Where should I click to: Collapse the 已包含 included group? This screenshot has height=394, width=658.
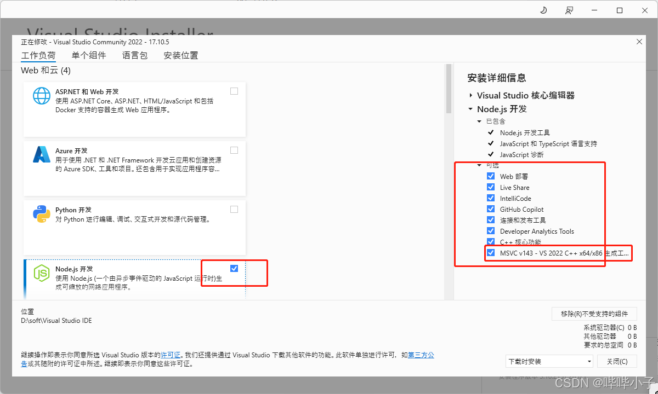click(479, 121)
